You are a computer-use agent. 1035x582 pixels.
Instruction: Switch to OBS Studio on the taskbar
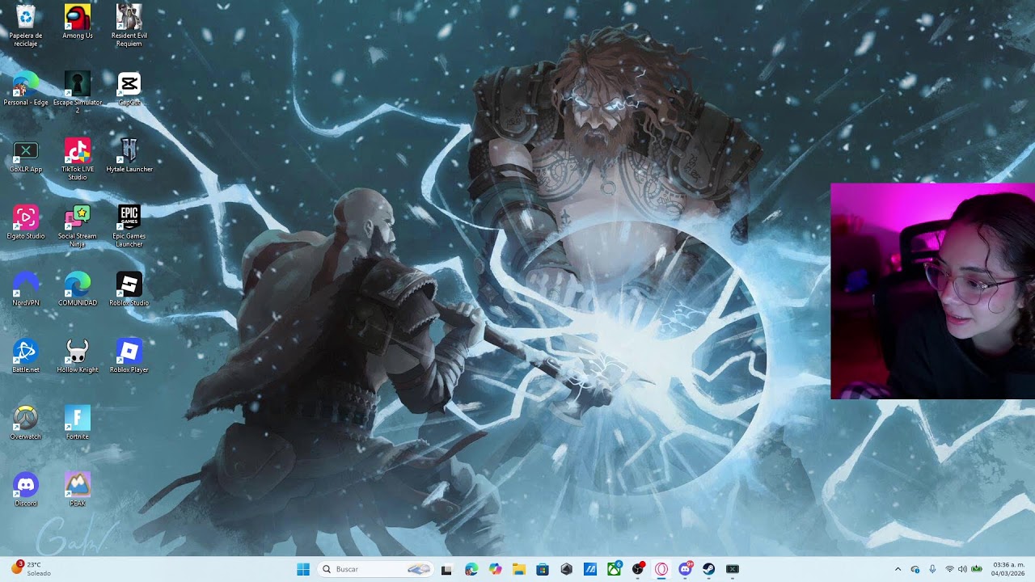coord(638,569)
